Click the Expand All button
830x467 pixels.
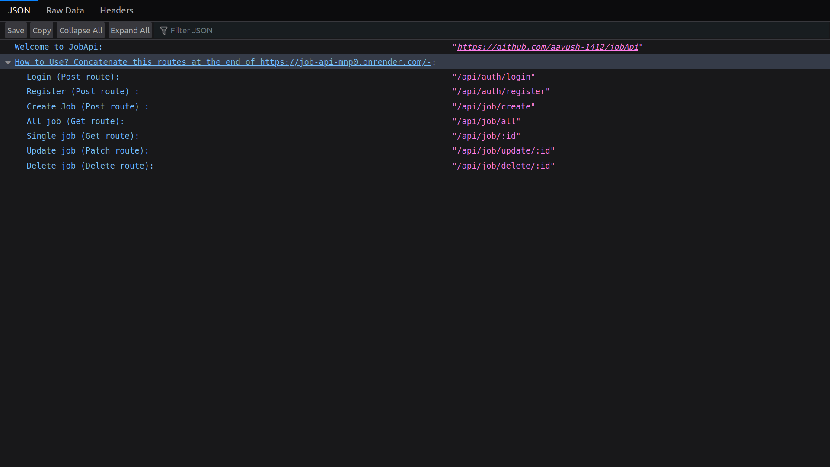click(130, 31)
